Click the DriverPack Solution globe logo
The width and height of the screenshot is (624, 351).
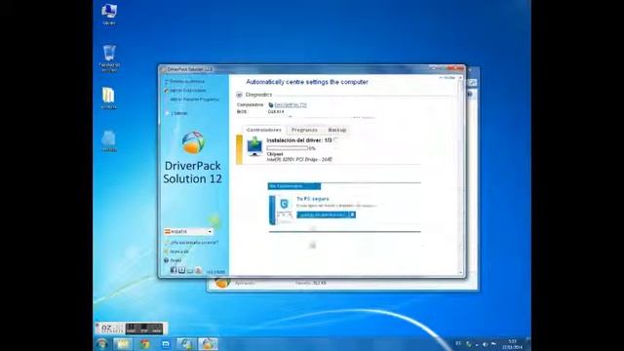coord(193,142)
